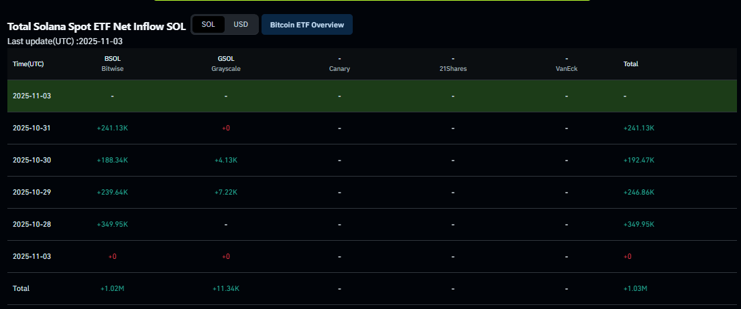Image resolution: width=741 pixels, height=309 pixels.
Task: Click the Canary column header
Action: tap(339, 64)
